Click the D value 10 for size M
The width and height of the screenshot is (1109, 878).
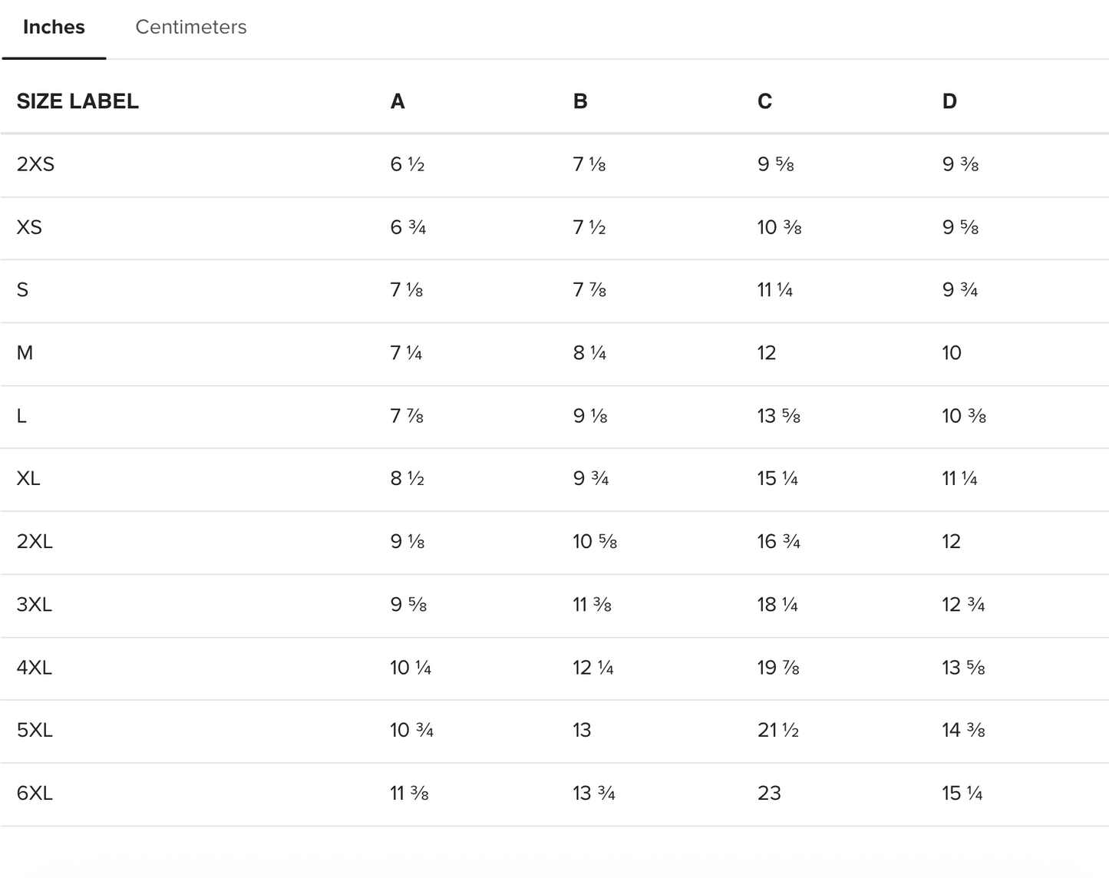coord(952,353)
